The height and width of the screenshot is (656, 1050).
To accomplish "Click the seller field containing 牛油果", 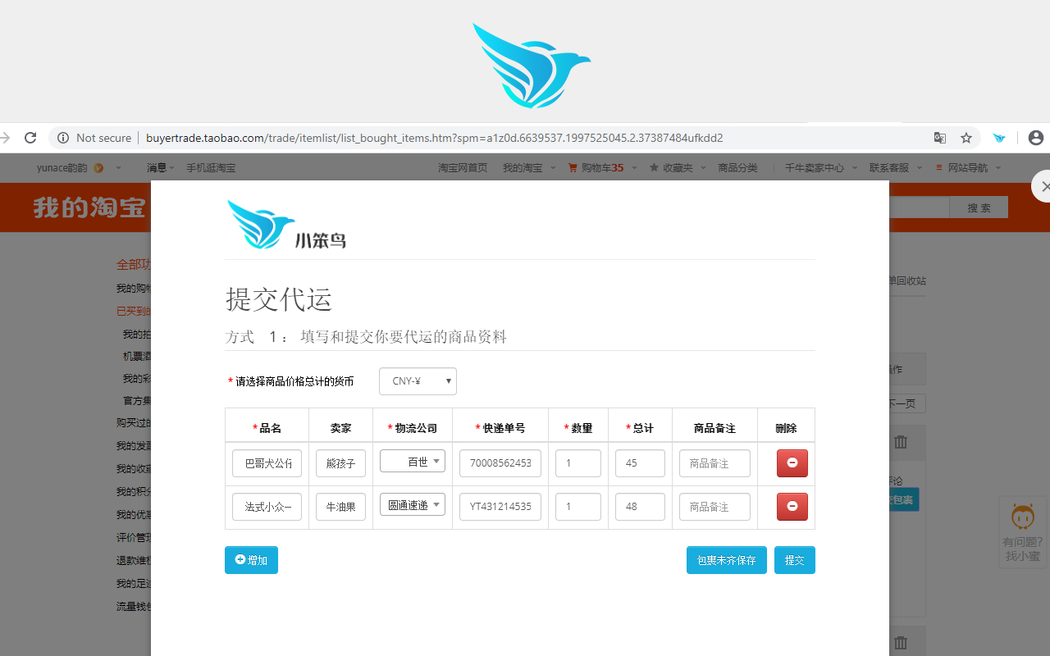I will click(340, 507).
